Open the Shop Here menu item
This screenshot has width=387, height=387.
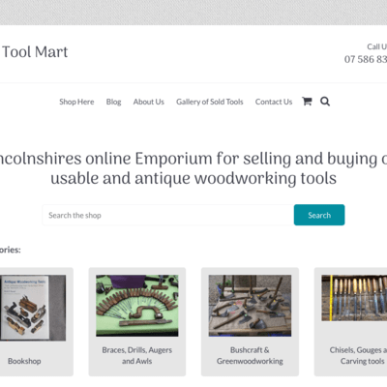click(x=76, y=102)
